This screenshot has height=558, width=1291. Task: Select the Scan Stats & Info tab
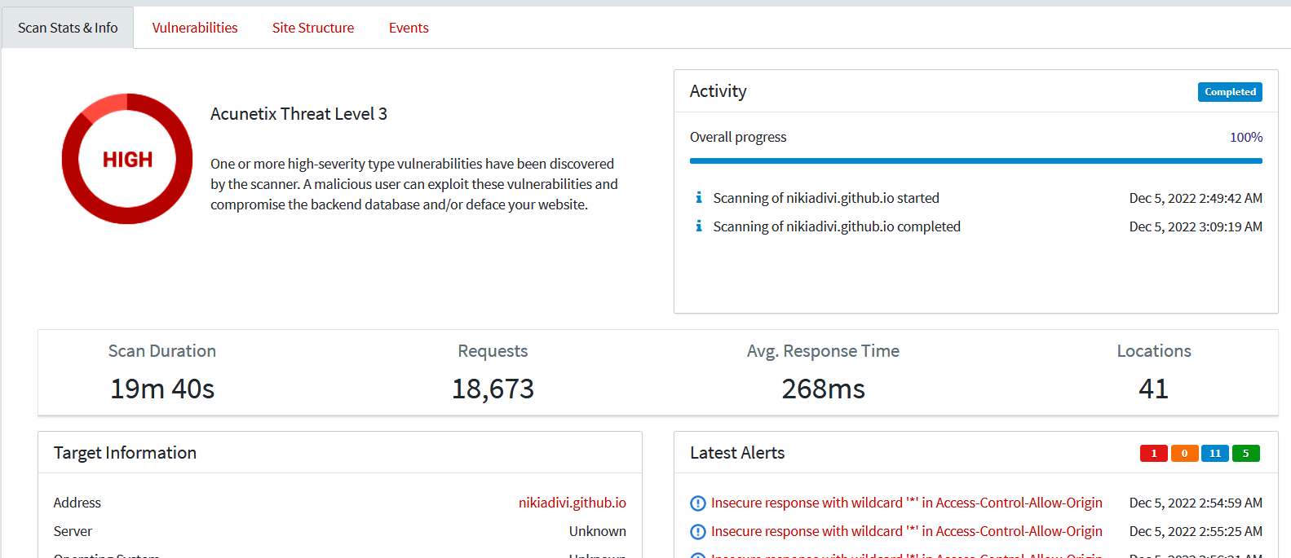pos(68,28)
